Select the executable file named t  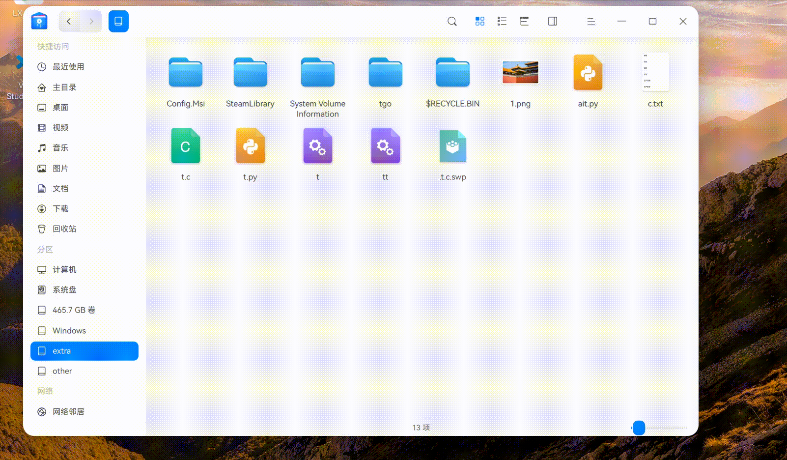pyautogui.click(x=318, y=145)
